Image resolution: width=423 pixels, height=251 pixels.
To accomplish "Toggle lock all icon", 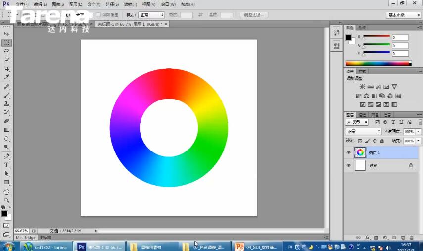I will point(382,141).
